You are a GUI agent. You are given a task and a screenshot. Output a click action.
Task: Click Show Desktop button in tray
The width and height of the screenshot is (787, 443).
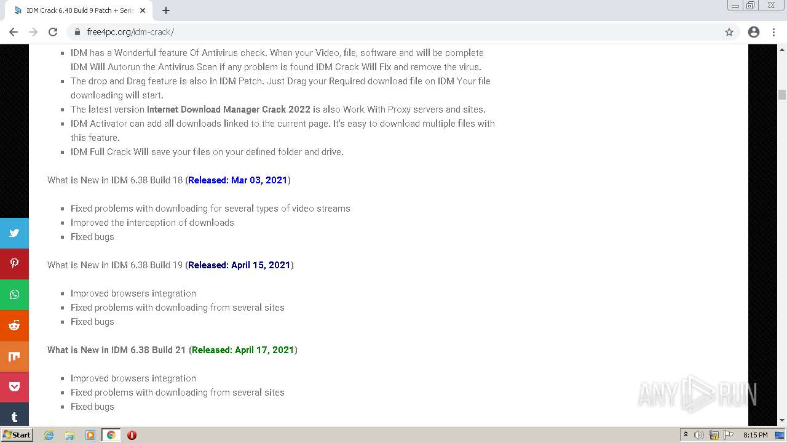click(x=780, y=435)
